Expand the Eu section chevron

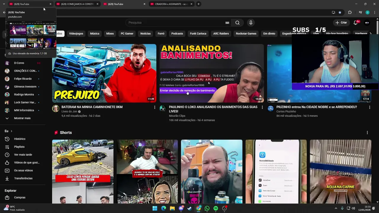pyautogui.click(x=12, y=131)
